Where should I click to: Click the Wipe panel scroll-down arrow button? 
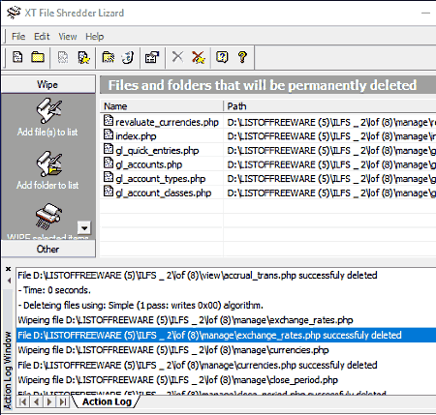tap(84, 228)
